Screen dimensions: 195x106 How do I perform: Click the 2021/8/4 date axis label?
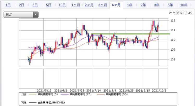pos(110,91)
